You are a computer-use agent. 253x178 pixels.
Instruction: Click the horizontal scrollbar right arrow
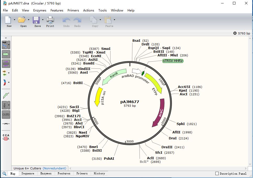(x=246, y=168)
